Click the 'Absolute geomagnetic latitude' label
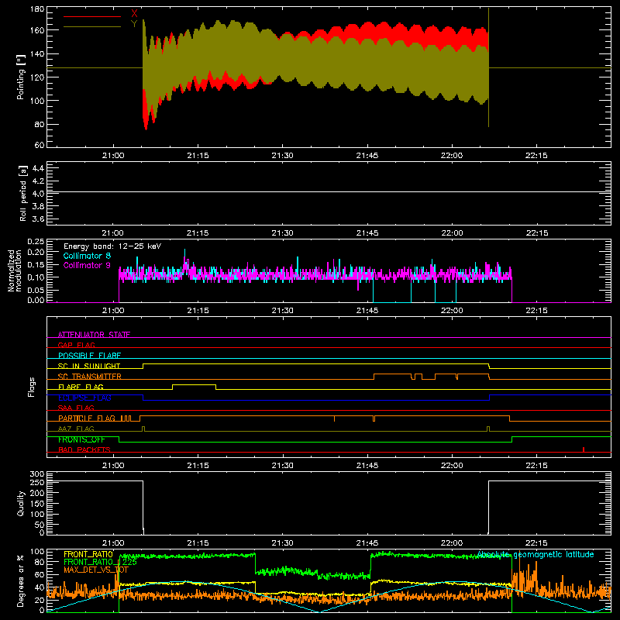620x620 pixels. tap(536, 554)
